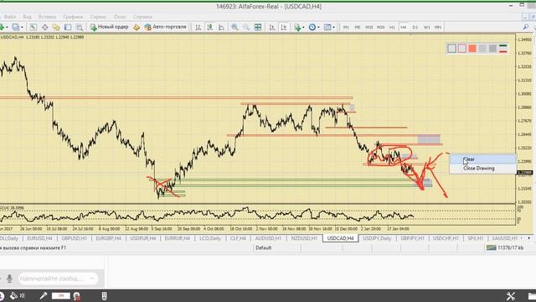This screenshot has width=536, height=302.
Task: Pick the green-red lines drawing swatch
Action: pyautogui.click(x=502, y=49)
